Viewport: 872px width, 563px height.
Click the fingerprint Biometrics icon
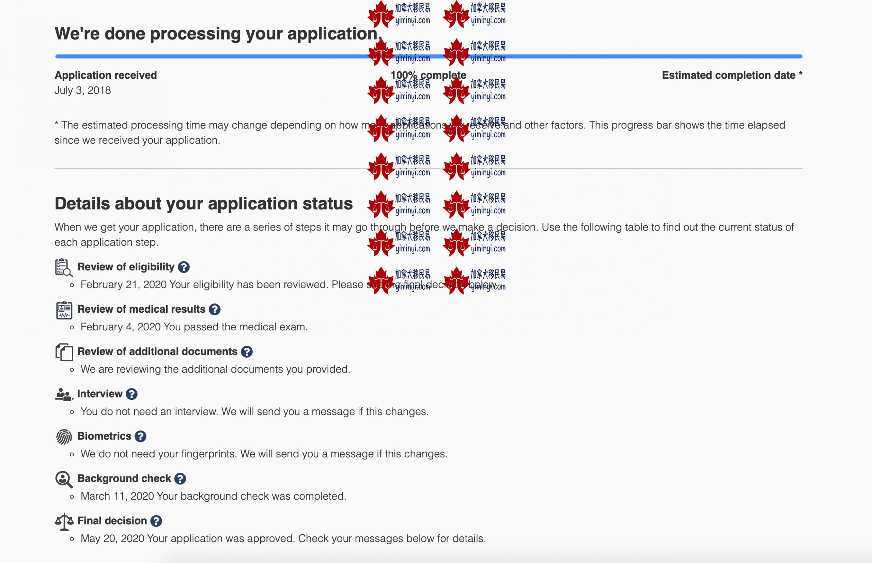tap(64, 437)
